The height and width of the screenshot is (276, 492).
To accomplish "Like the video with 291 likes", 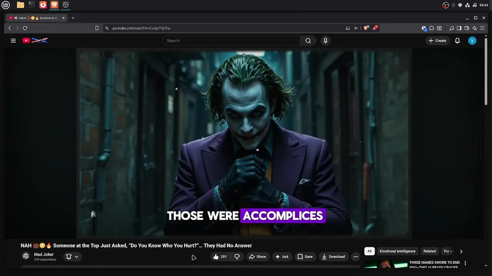I will [220, 257].
